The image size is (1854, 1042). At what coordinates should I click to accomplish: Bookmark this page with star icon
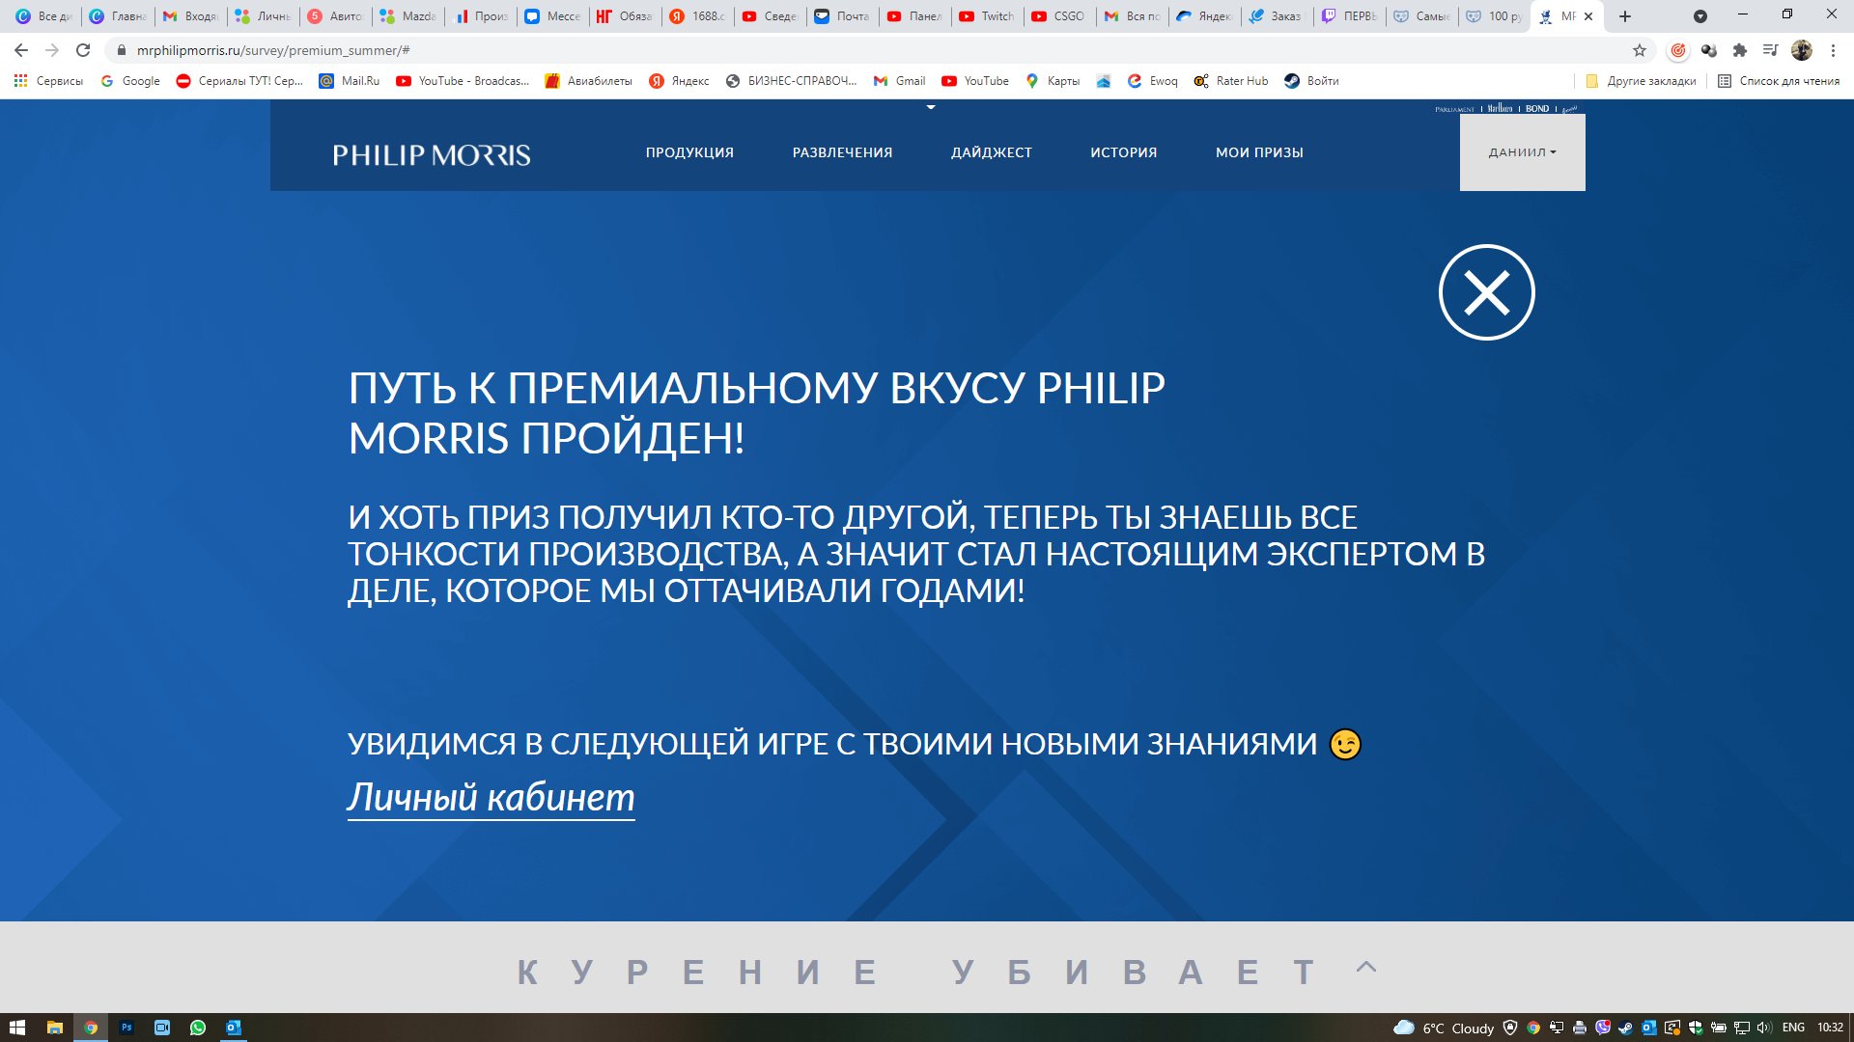click(1639, 50)
